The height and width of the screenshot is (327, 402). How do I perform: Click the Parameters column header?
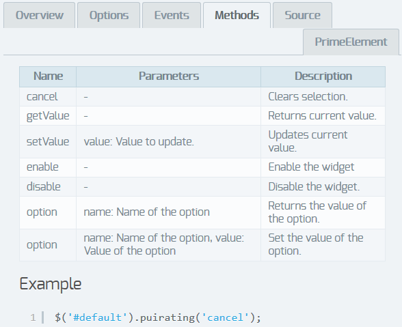click(169, 76)
